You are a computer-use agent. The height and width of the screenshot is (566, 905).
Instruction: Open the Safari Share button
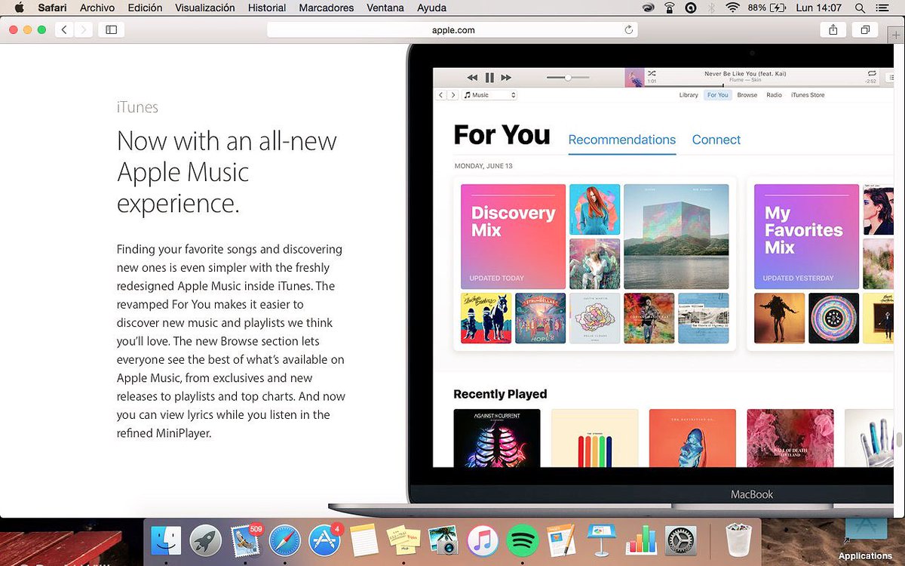833,29
